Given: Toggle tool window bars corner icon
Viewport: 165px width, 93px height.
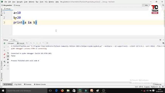Looking at the screenshot, I should (2, 87).
